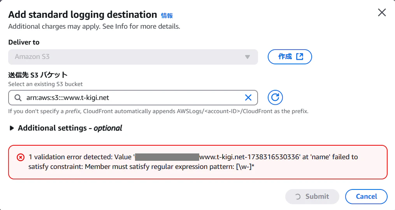Click the loading spinner icon on Submit

(298, 196)
